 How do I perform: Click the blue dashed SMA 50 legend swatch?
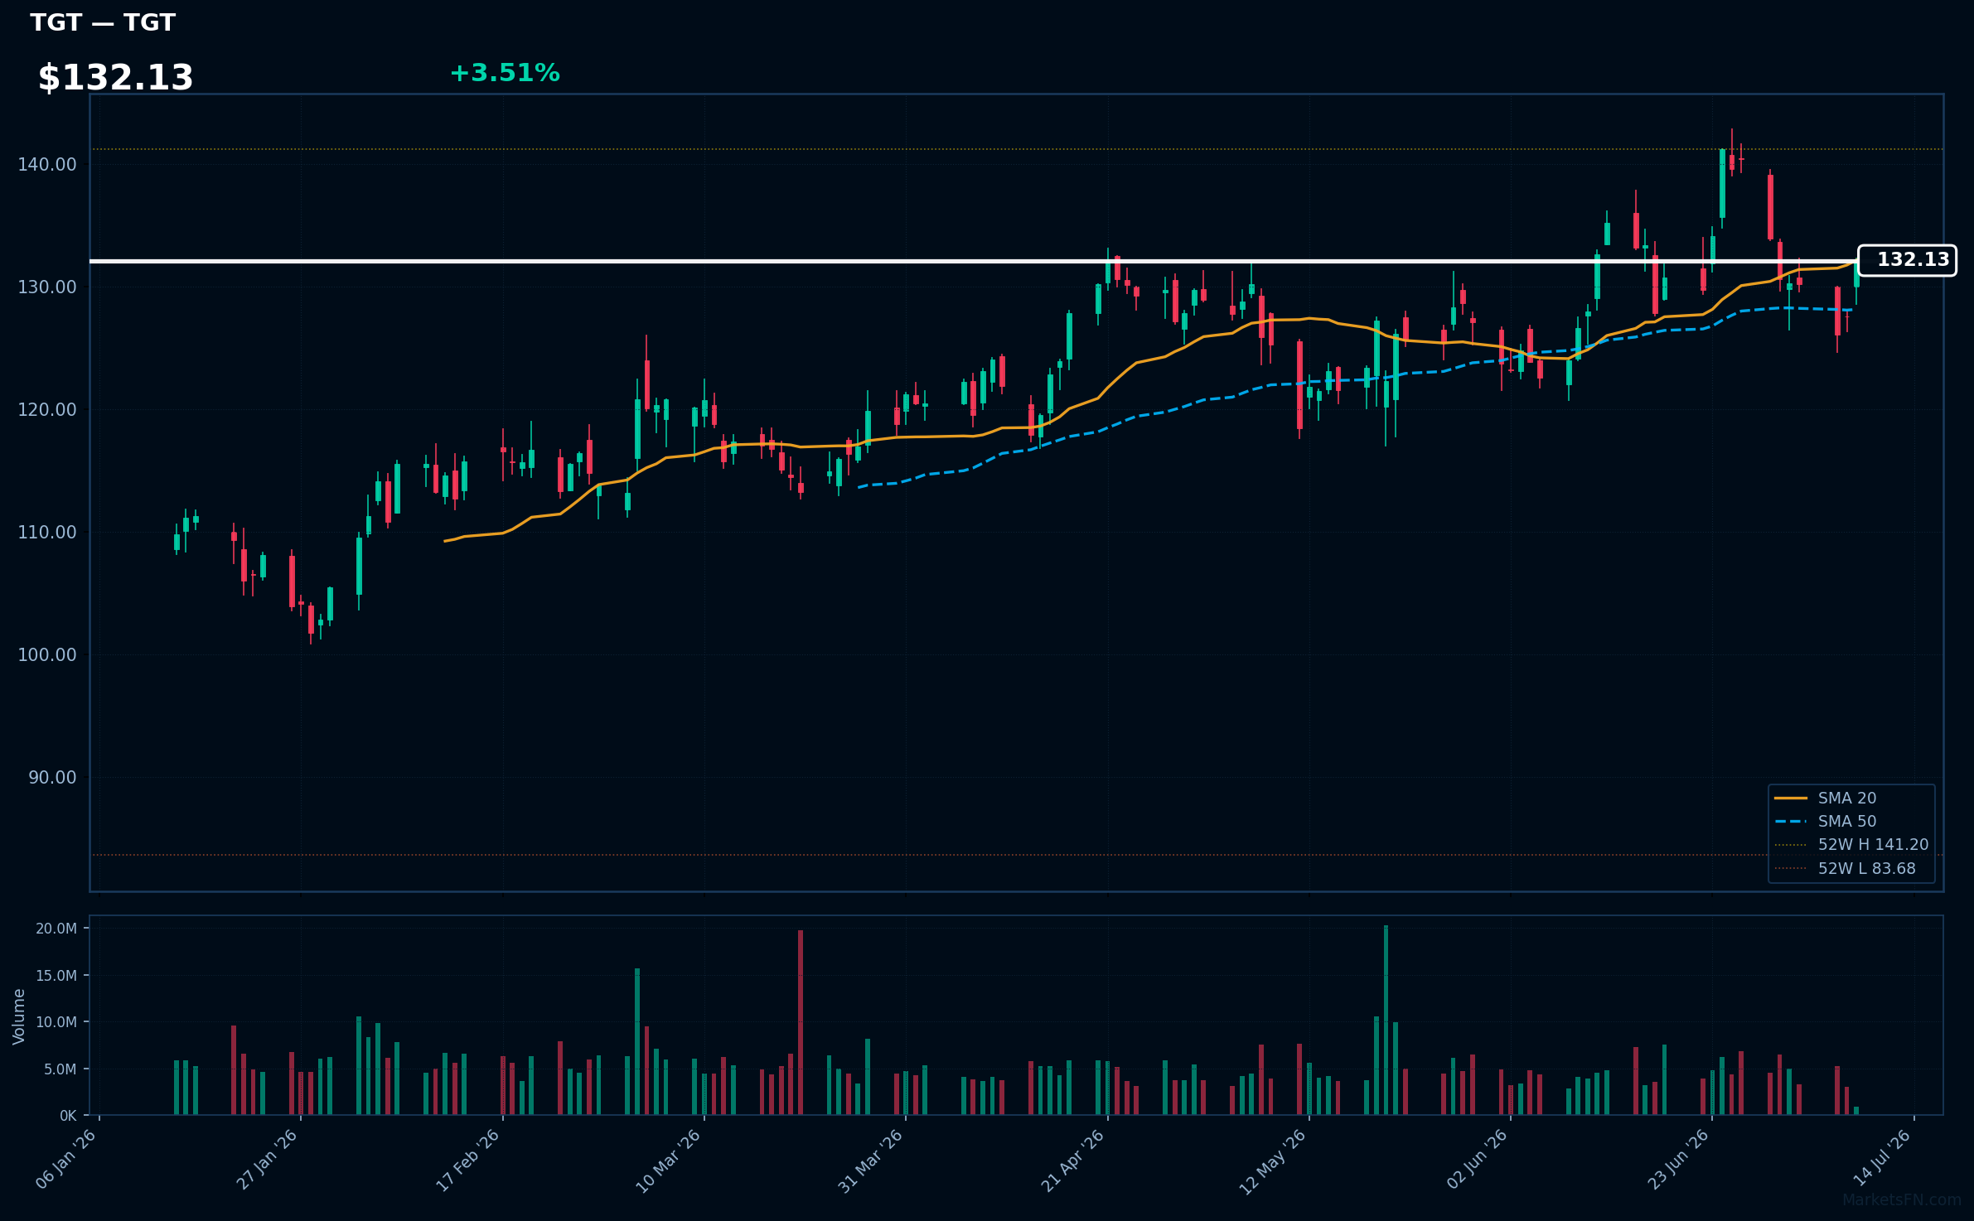point(1790,821)
